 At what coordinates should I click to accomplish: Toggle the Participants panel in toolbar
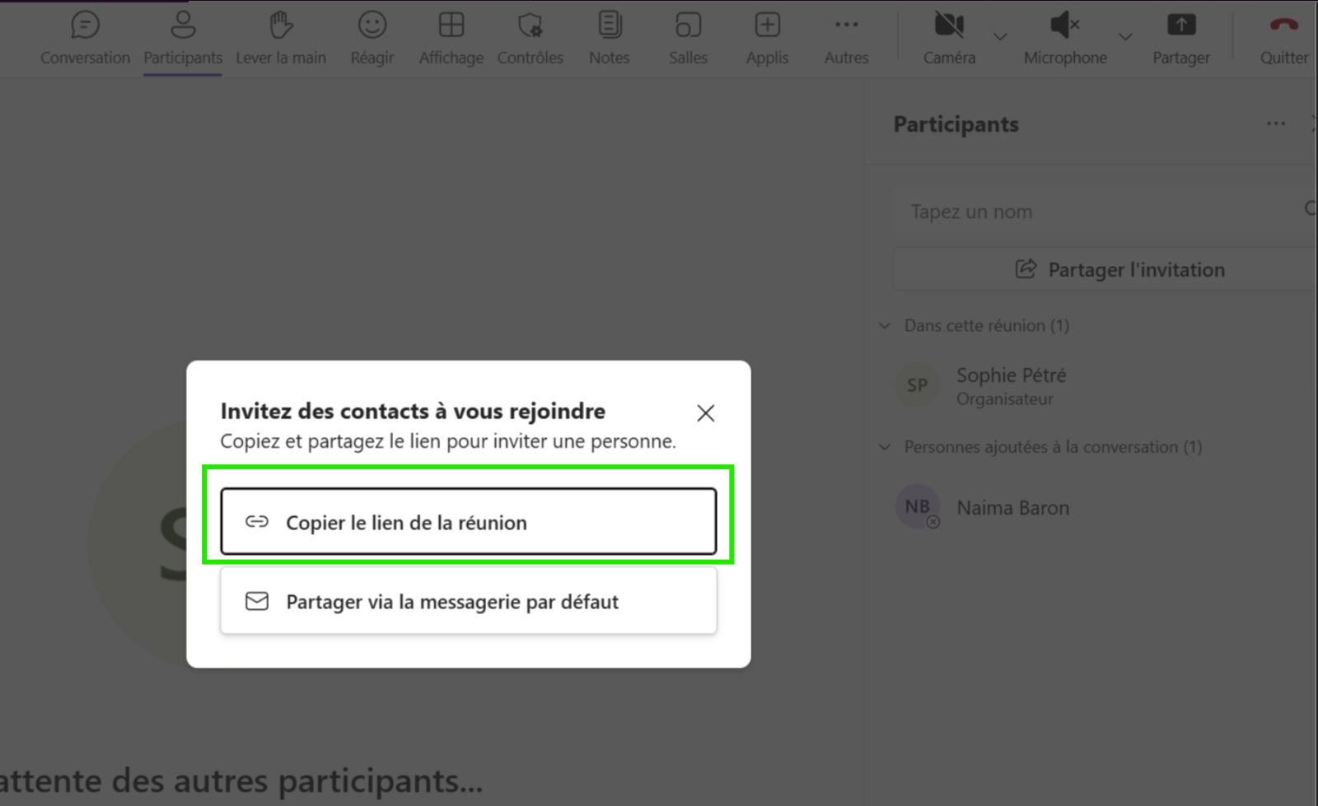tap(183, 39)
